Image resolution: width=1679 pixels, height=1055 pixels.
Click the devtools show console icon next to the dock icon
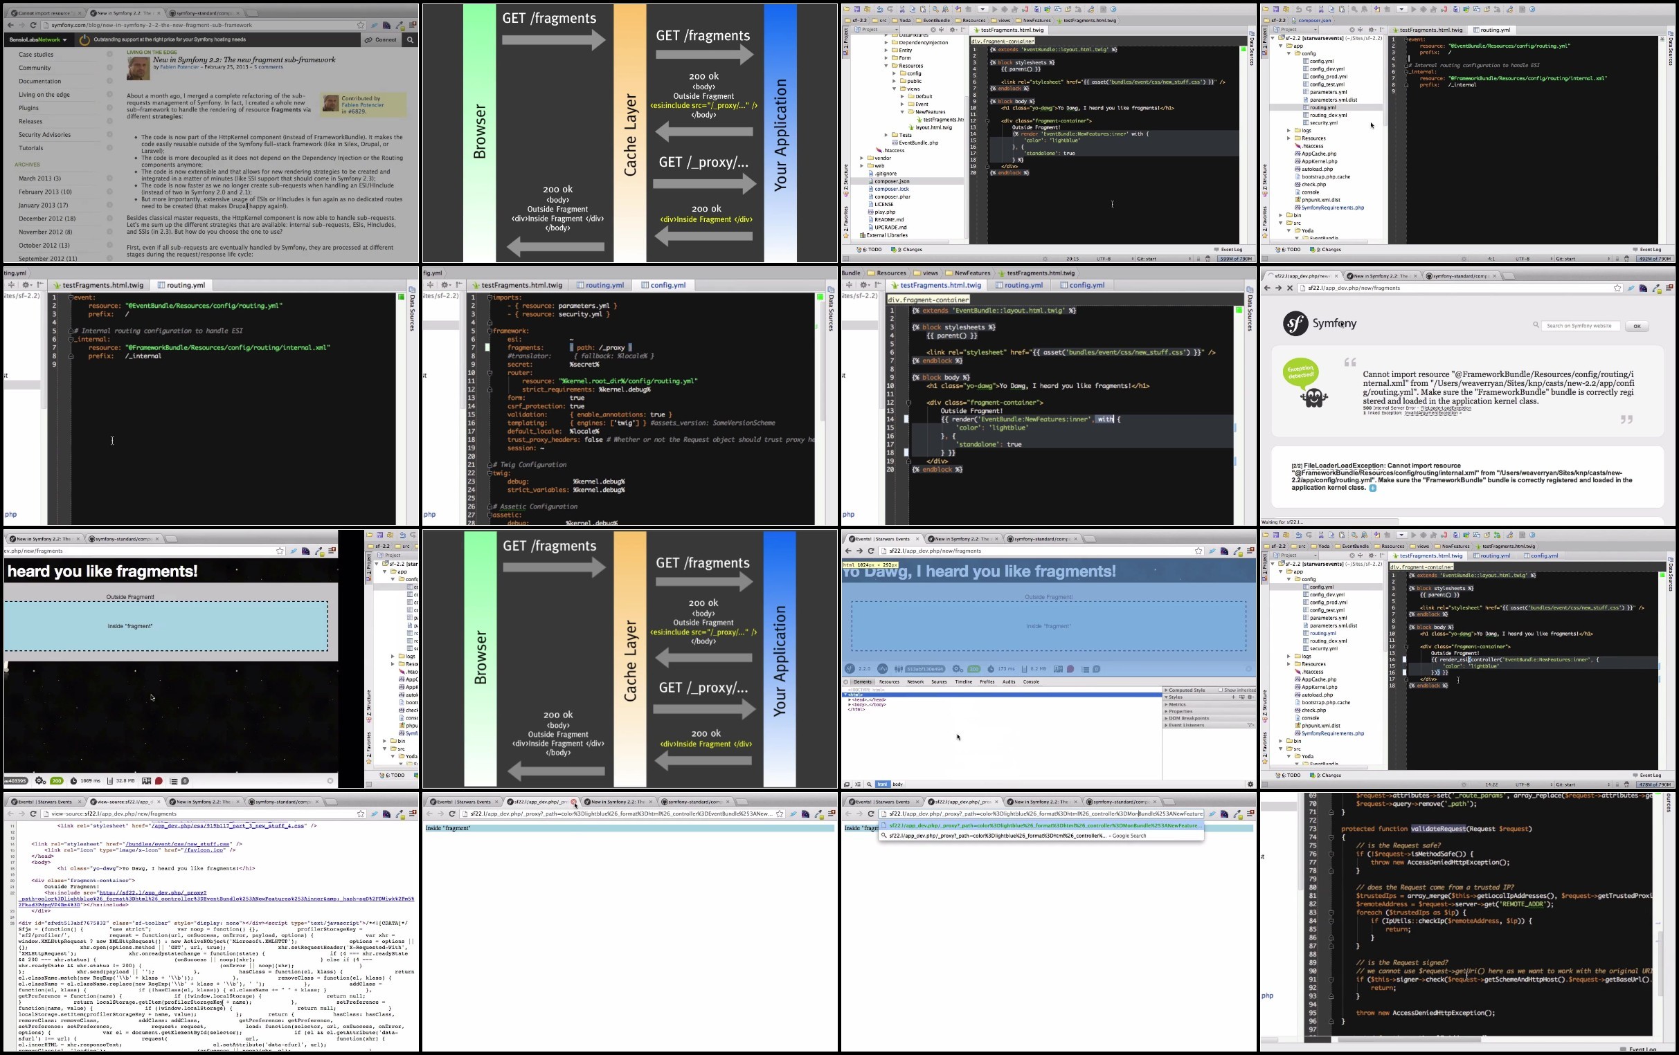point(858,784)
